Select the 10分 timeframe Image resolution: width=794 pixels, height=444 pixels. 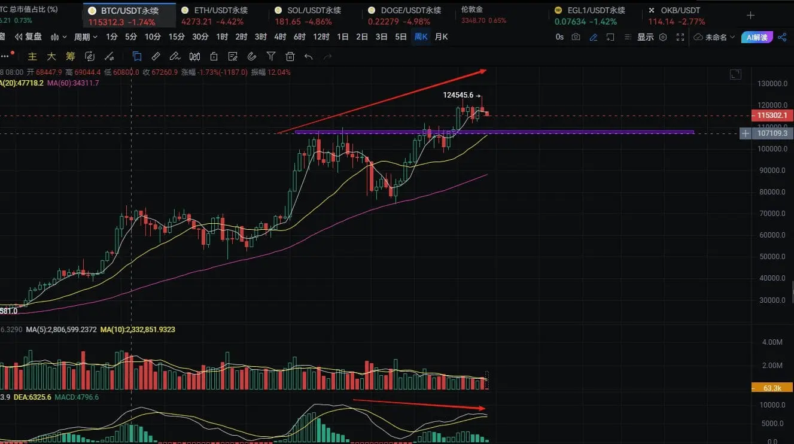153,37
